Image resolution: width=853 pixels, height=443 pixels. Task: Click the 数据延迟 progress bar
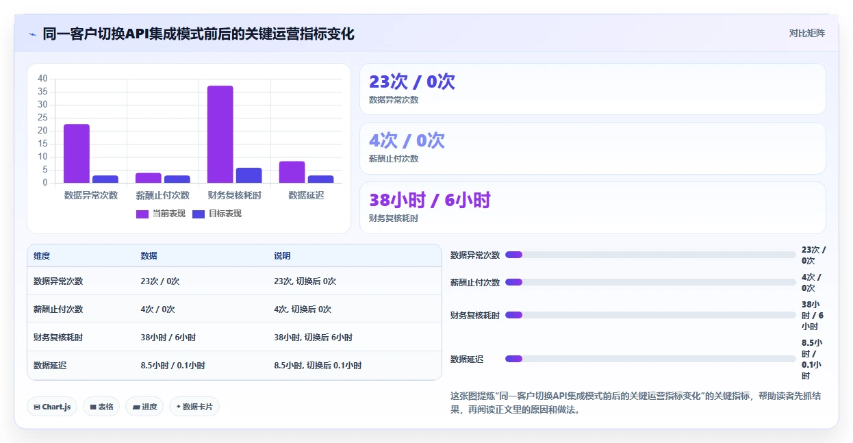pyautogui.click(x=650, y=359)
